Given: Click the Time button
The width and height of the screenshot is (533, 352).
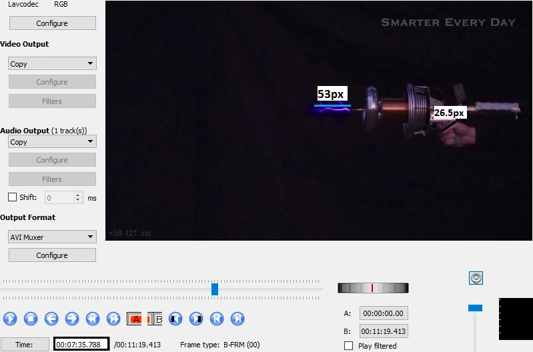Looking at the screenshot, I should point(25,345).
